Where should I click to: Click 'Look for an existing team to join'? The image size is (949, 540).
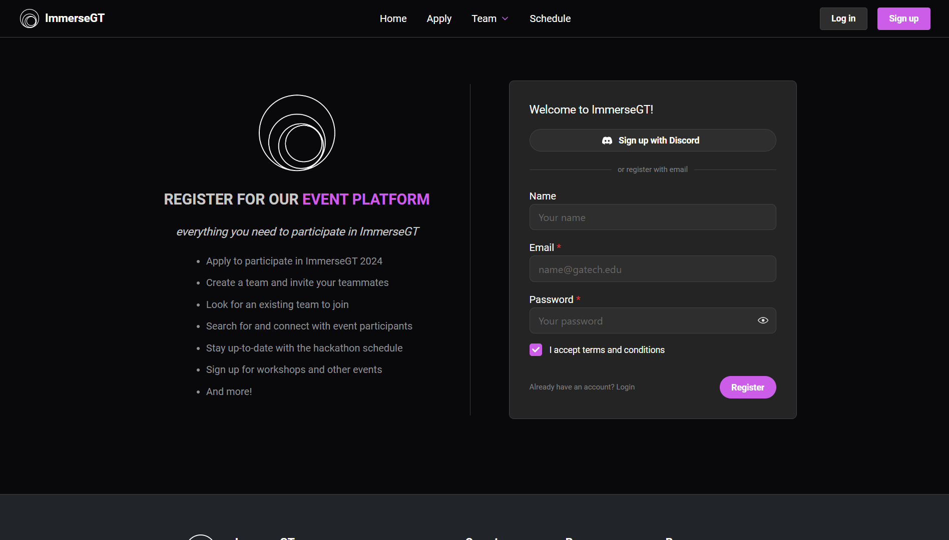click(277, 304)
